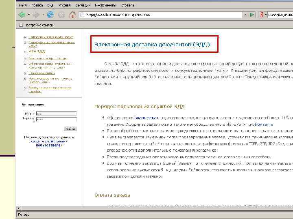Image resolution: width=293 pixels, height=219 pixels.
Task: Open the Журнал menu
Action: (64, 5)
